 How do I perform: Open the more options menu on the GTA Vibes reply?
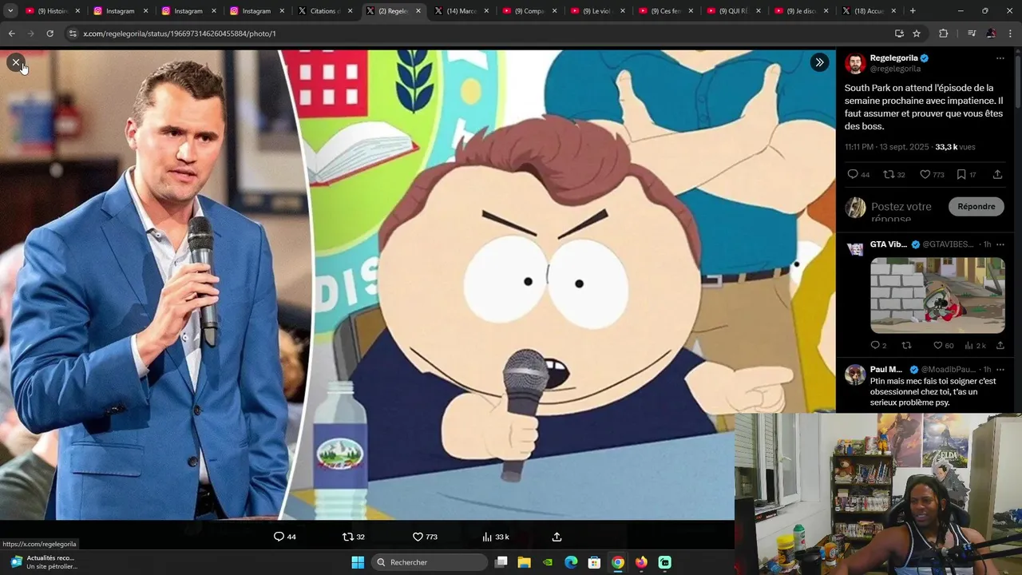click(1000, 244)
